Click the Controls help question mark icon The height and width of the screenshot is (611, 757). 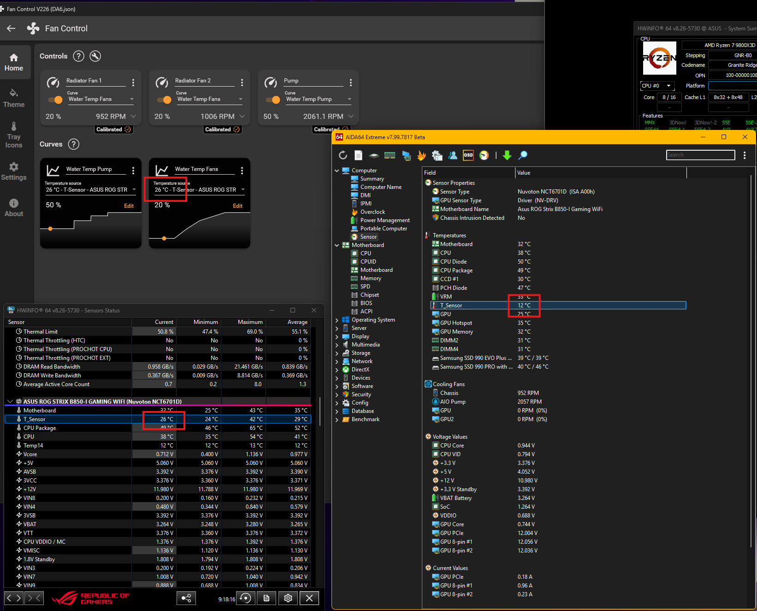pos(79,56)
